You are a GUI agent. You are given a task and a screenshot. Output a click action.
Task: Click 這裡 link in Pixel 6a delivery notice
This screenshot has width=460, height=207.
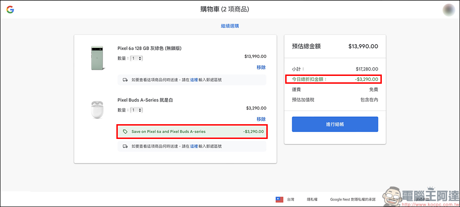point(194,80)
